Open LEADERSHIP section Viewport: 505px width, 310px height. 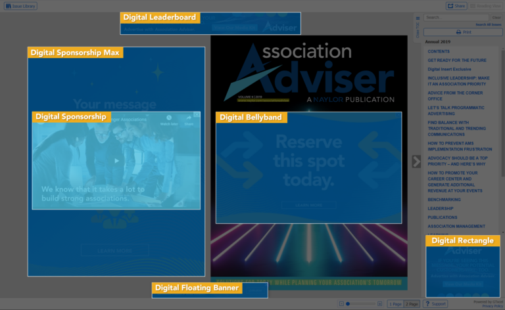pyautogui.click(x=441, y=208)
